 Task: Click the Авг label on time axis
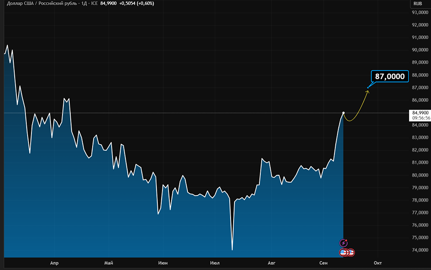point(271,263)
